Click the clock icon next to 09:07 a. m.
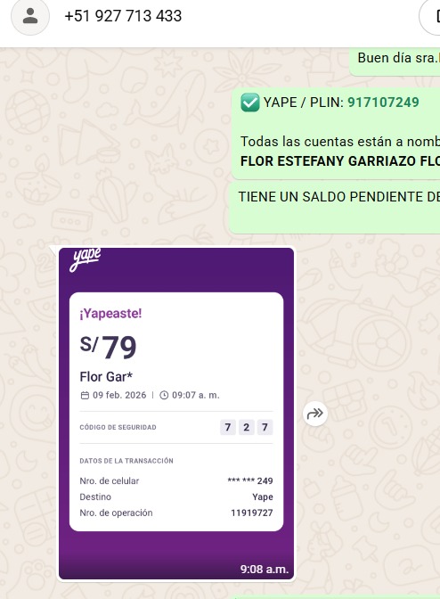 (x=164, y=396)
